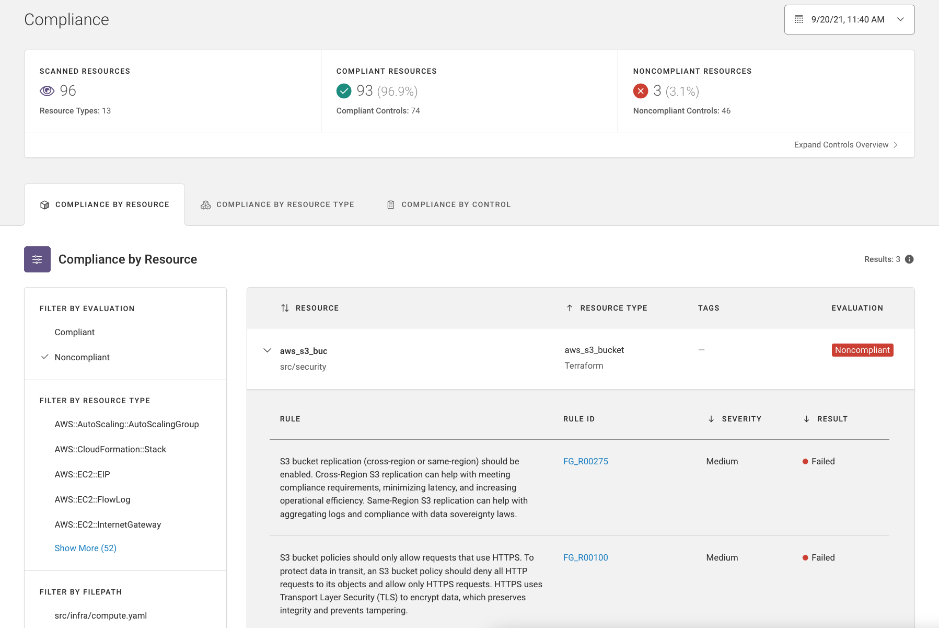Filter by src/infra/compute.yaml filepath
Viewport: 939px width, 628px height.
pyautogui.click(x=101, y=615)
